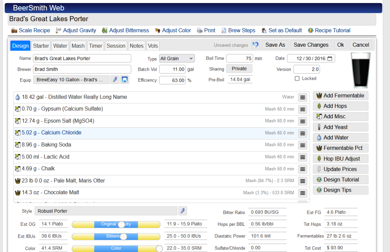Open menu for Calcium Chloride row
Screen dimensions: 390x252
coord(303,133)
